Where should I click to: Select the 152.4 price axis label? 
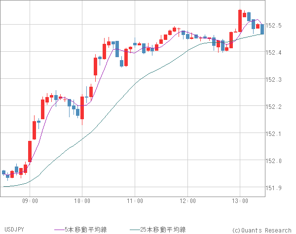(x=276, y=52)
